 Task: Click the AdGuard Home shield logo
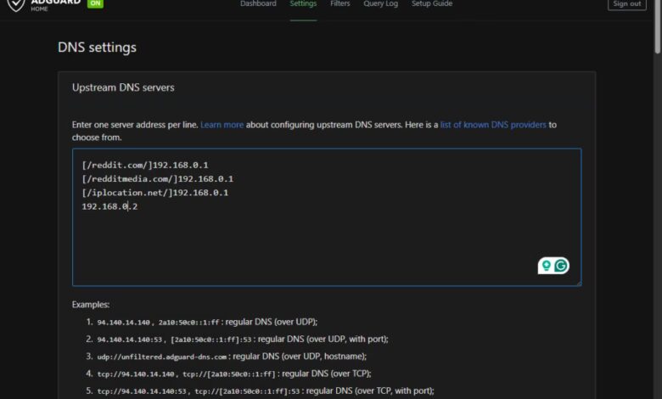pos(16,4)
